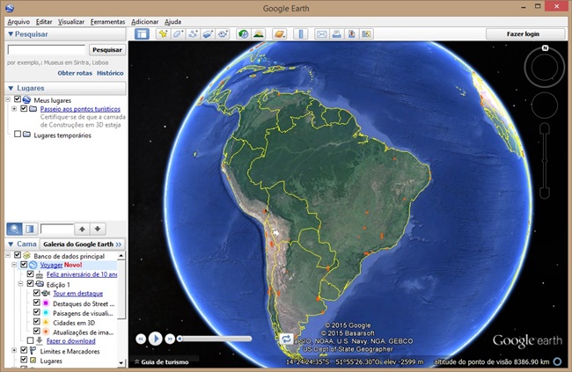Viewport: 572px width, 372px height.
Task: Uncheck Passeio aos pontos turísticos checkbox
Action: point(24,108)
